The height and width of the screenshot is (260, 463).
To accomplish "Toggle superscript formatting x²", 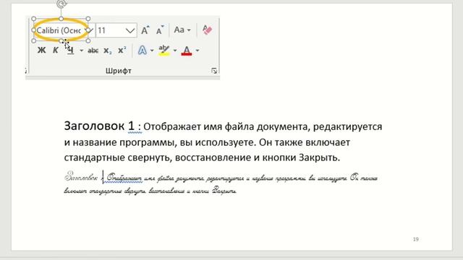I will pos(122,50).
